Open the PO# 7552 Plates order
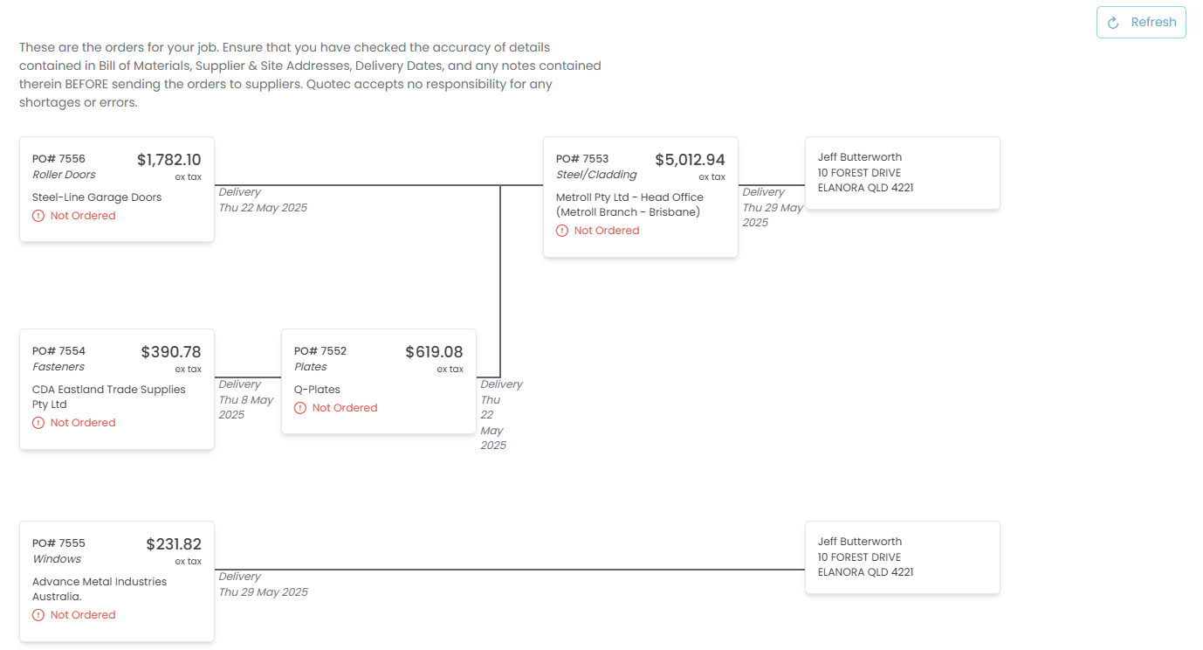The image size is (1203, 650). tap(379, 381)
